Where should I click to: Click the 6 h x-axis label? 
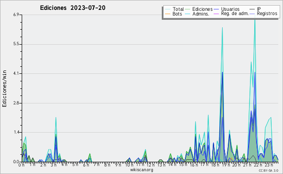coord(86,165)
